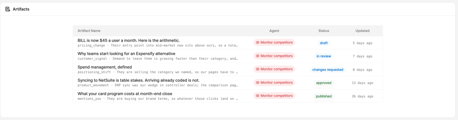Click eye icon in Spend management row badge

(258, 69)
